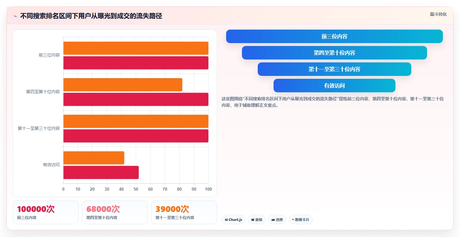
Task: Click the orange bar for 前三位内容
Action: pyautogui.click(x=136, y=48)
